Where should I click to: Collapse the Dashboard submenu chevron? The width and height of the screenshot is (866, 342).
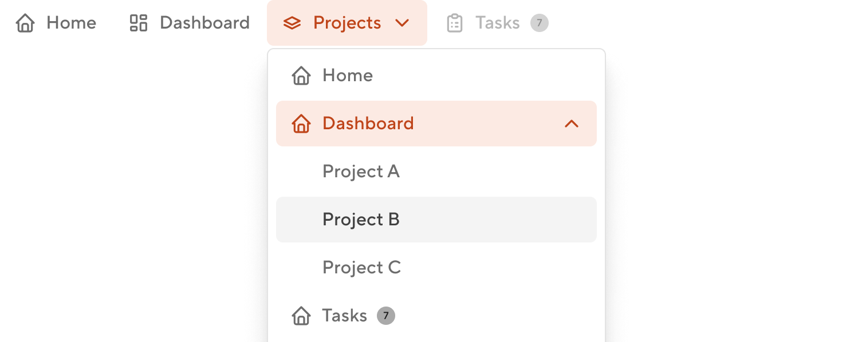(571, 124)
